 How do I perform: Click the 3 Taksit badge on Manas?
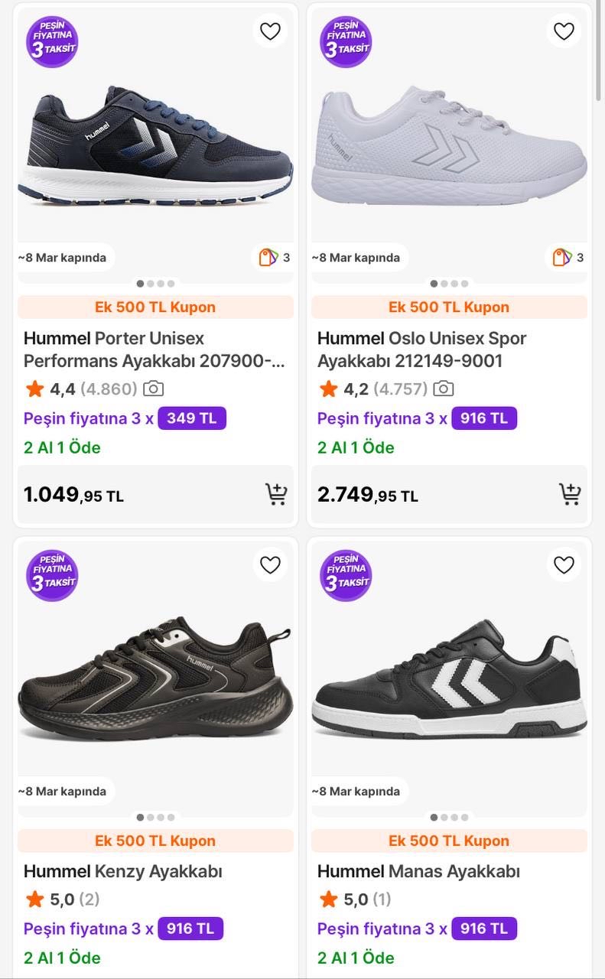click(x=346, y=576)
